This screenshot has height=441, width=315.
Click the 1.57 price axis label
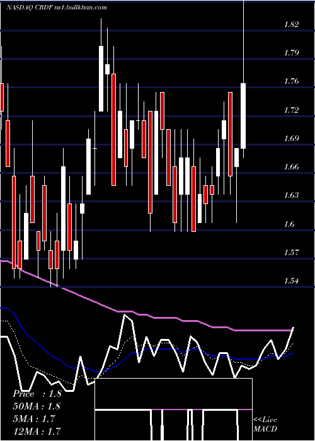coord(291,253)
